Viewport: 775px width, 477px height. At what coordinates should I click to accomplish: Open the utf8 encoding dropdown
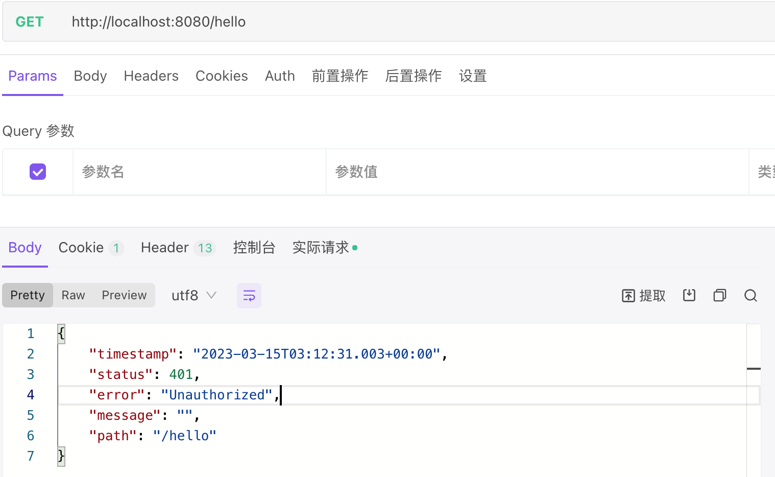194,296
